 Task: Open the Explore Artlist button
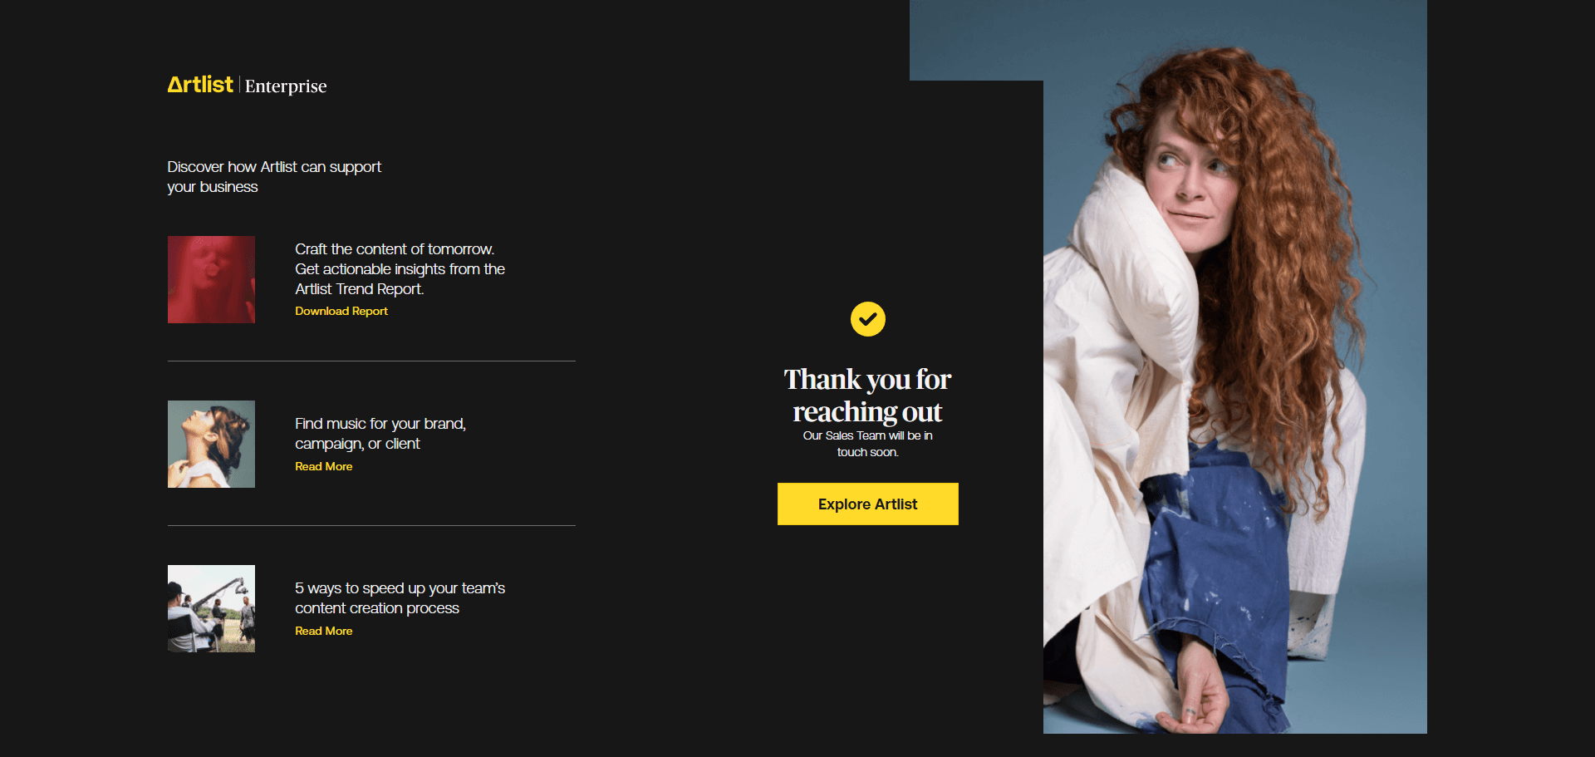[867, 504]
